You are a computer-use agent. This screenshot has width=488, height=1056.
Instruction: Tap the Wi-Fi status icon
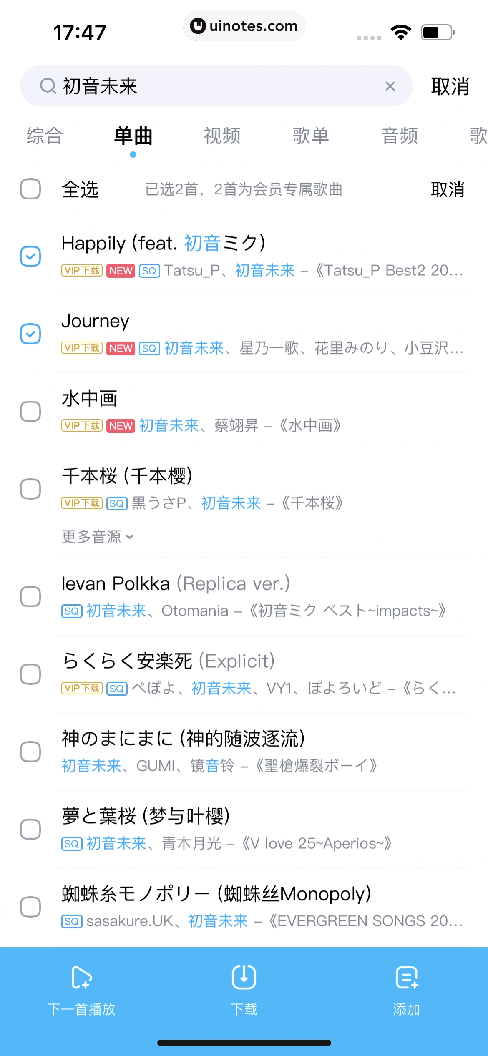point(401,32)
